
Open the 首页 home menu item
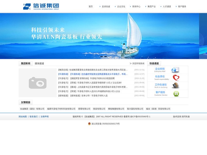click(91, 6)
